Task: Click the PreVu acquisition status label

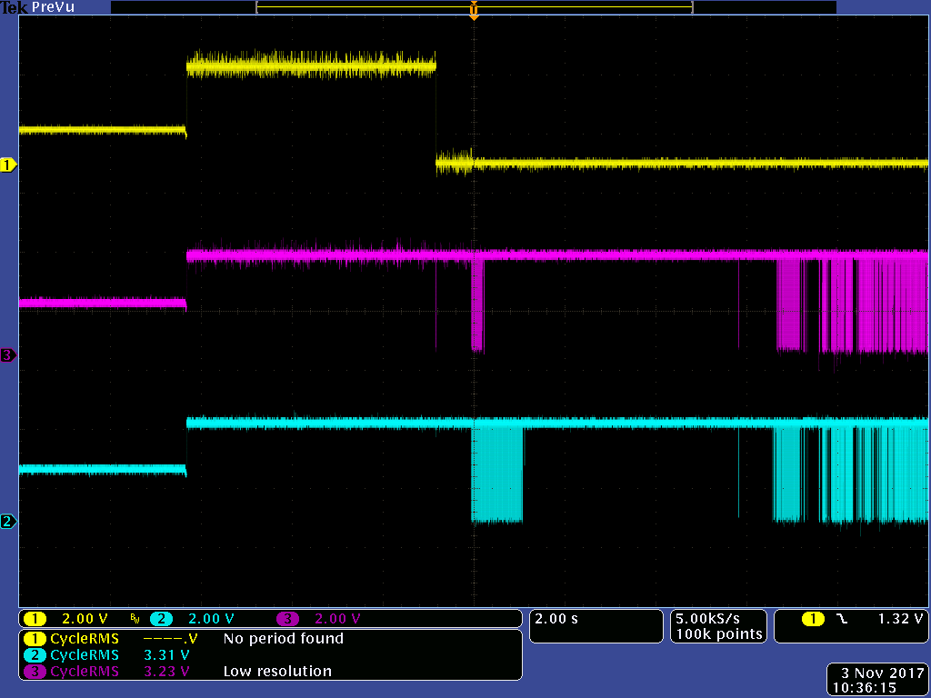Action: tap(53, 8)
